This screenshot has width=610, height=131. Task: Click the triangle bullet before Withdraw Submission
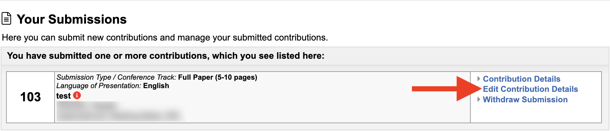[x=479, y=99]
